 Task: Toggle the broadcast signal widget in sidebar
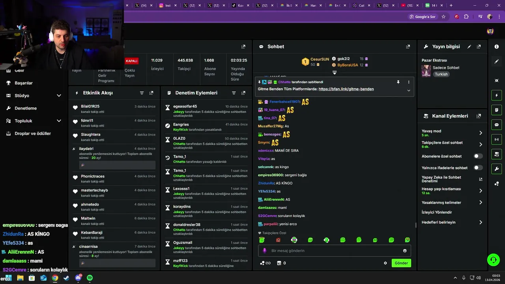pyautogui.click(x=496, y=139)
